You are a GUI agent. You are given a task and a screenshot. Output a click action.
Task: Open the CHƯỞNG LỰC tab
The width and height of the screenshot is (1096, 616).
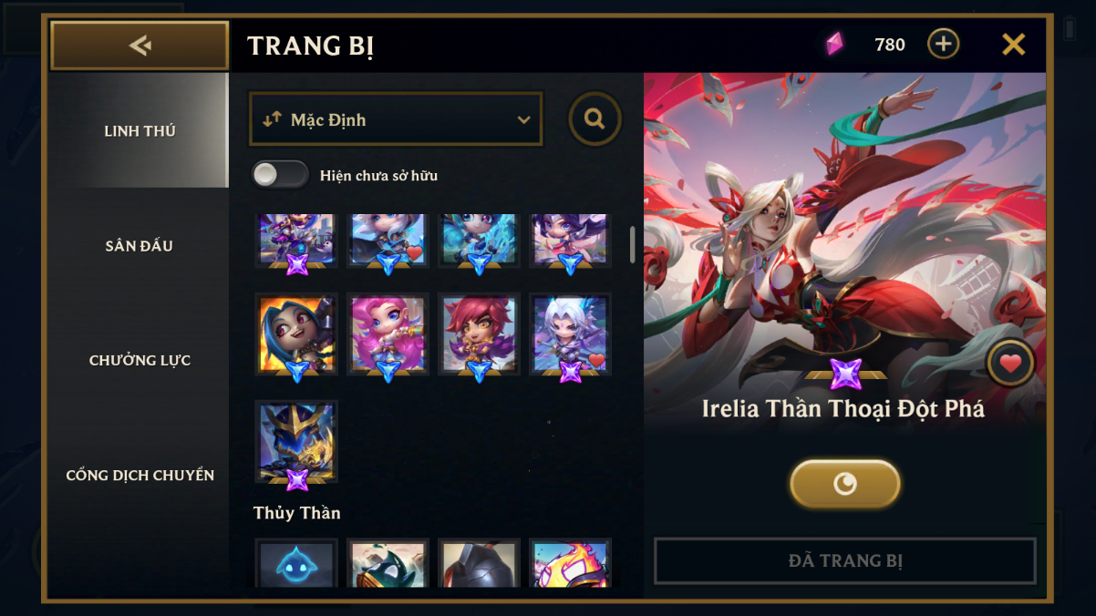pos(140,360)
